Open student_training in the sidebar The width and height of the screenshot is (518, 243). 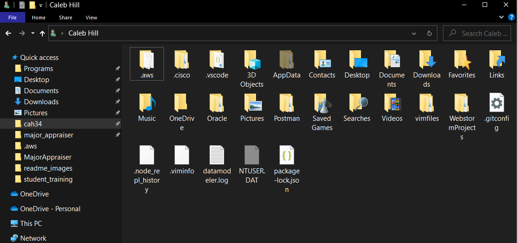coord(48,179)
